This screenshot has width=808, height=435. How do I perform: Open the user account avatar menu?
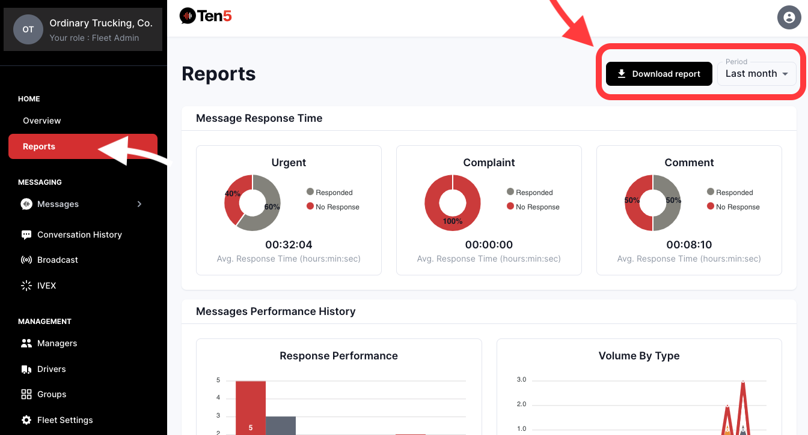pyautogui.click(x=789, y=17)
